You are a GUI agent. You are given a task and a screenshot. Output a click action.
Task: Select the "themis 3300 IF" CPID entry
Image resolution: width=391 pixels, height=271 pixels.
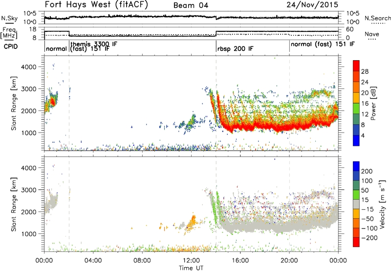(x=94, y=44)
